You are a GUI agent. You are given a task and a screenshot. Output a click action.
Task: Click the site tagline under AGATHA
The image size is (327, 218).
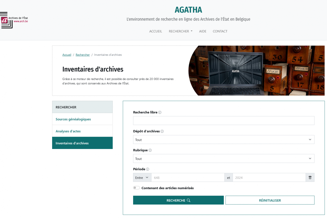coord(188,19)
